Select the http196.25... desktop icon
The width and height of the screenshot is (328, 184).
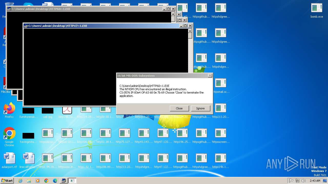(182, 136)
